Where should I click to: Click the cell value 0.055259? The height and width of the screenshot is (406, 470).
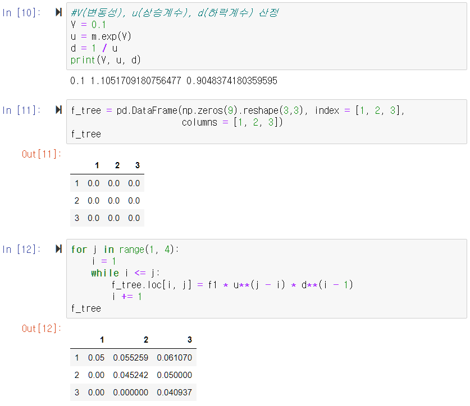[x=130, y=358]
